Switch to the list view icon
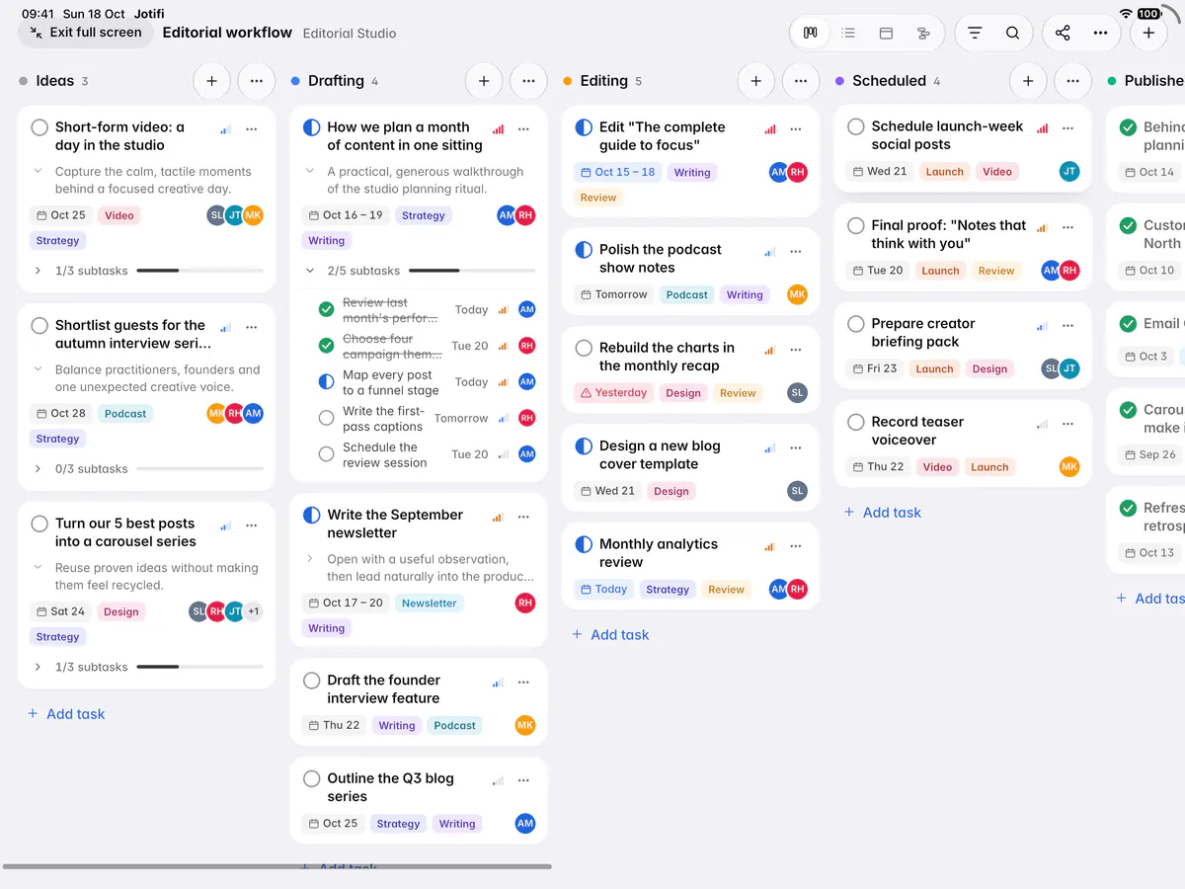Image resolution: width=1185 pixels, height=889 pixels. [x=848, y=33]
